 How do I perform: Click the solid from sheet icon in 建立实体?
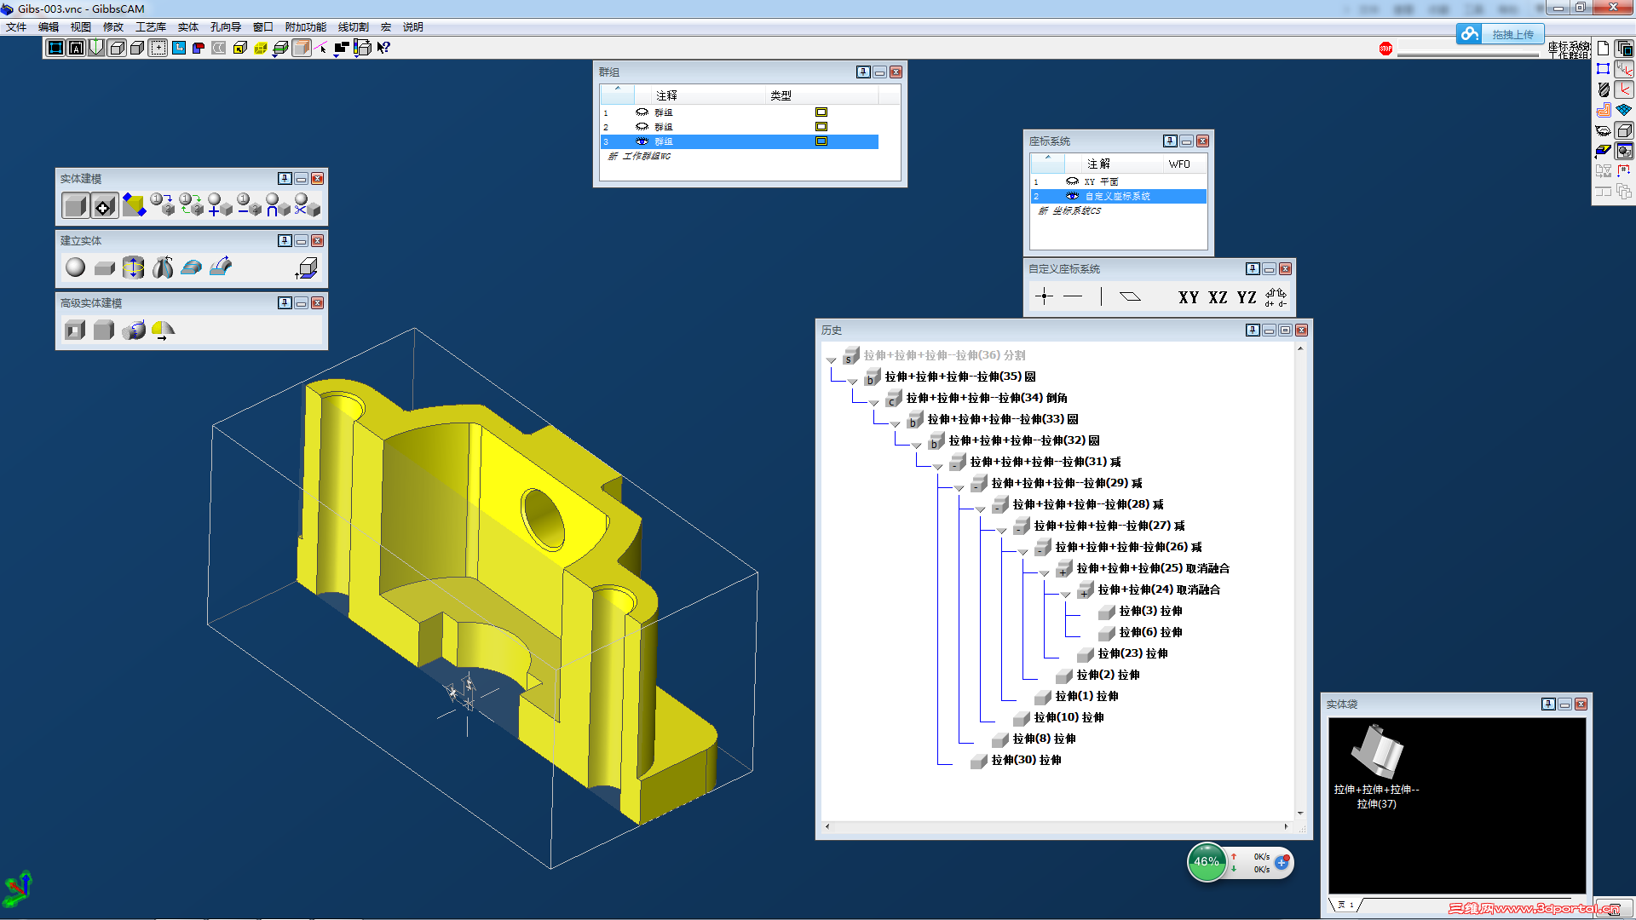point(307,268)
